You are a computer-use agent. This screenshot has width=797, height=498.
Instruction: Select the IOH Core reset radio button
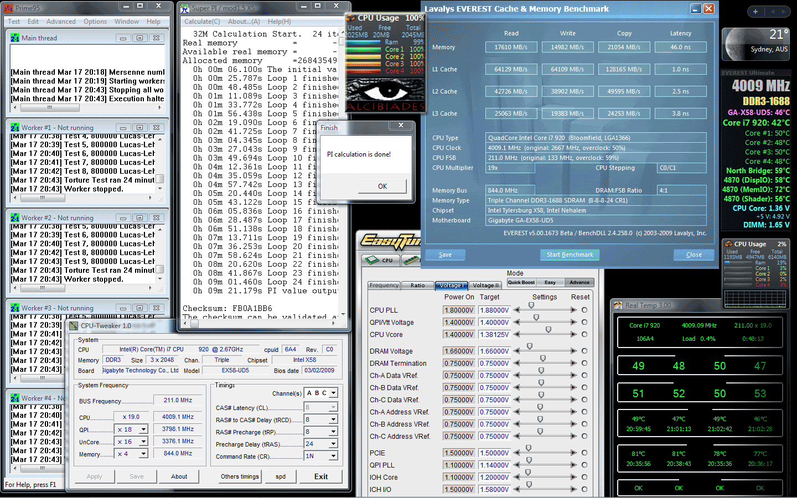[584, 477]
